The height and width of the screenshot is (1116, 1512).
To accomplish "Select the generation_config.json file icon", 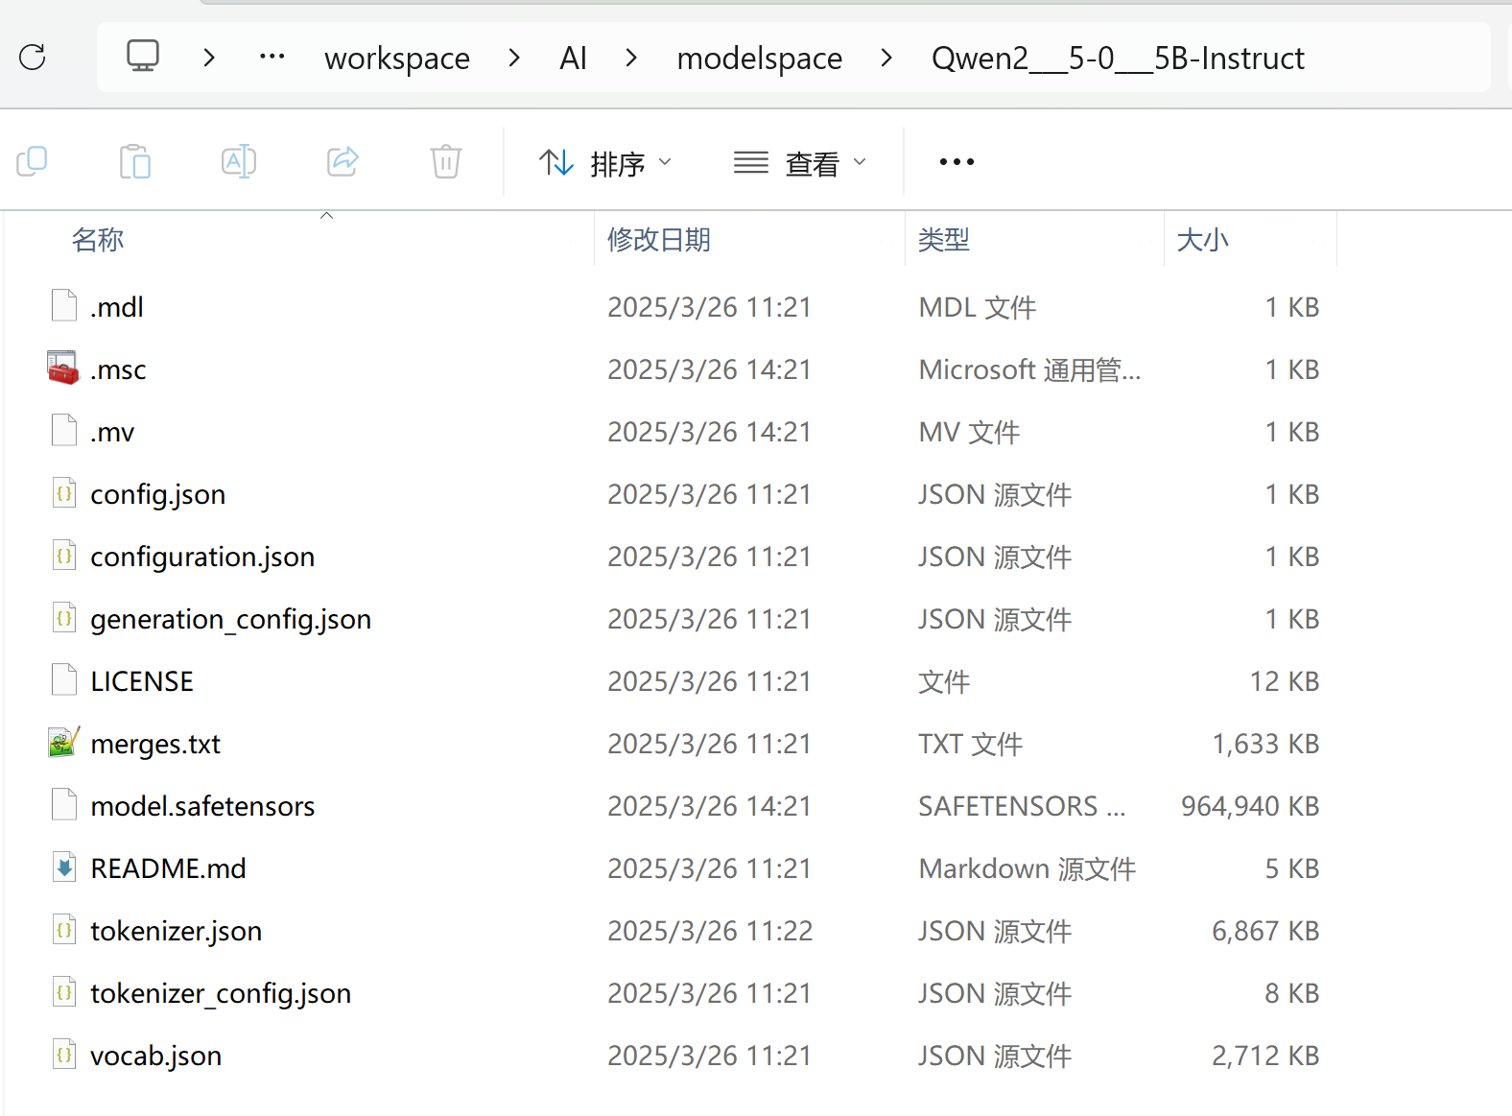I will 64,618.
